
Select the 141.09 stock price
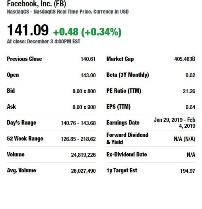[x=28, y=30]
